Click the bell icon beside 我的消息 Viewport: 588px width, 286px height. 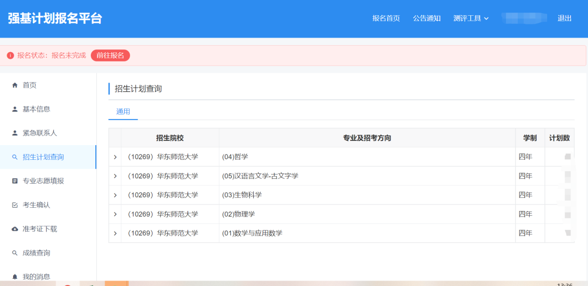tap(15, 277)
